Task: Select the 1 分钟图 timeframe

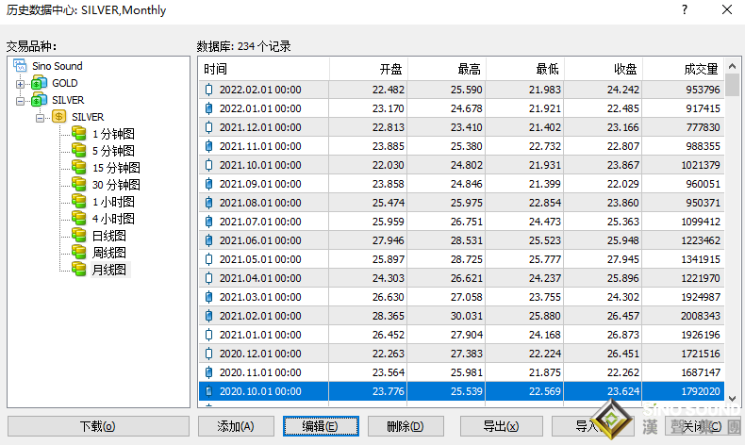Action: 113,134
